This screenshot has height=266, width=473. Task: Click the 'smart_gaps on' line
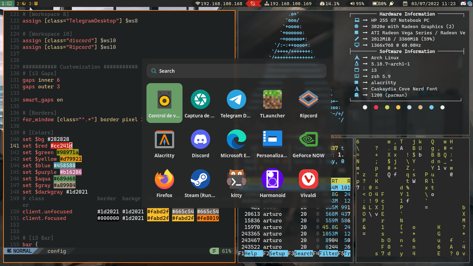click(x=43, y=100)
